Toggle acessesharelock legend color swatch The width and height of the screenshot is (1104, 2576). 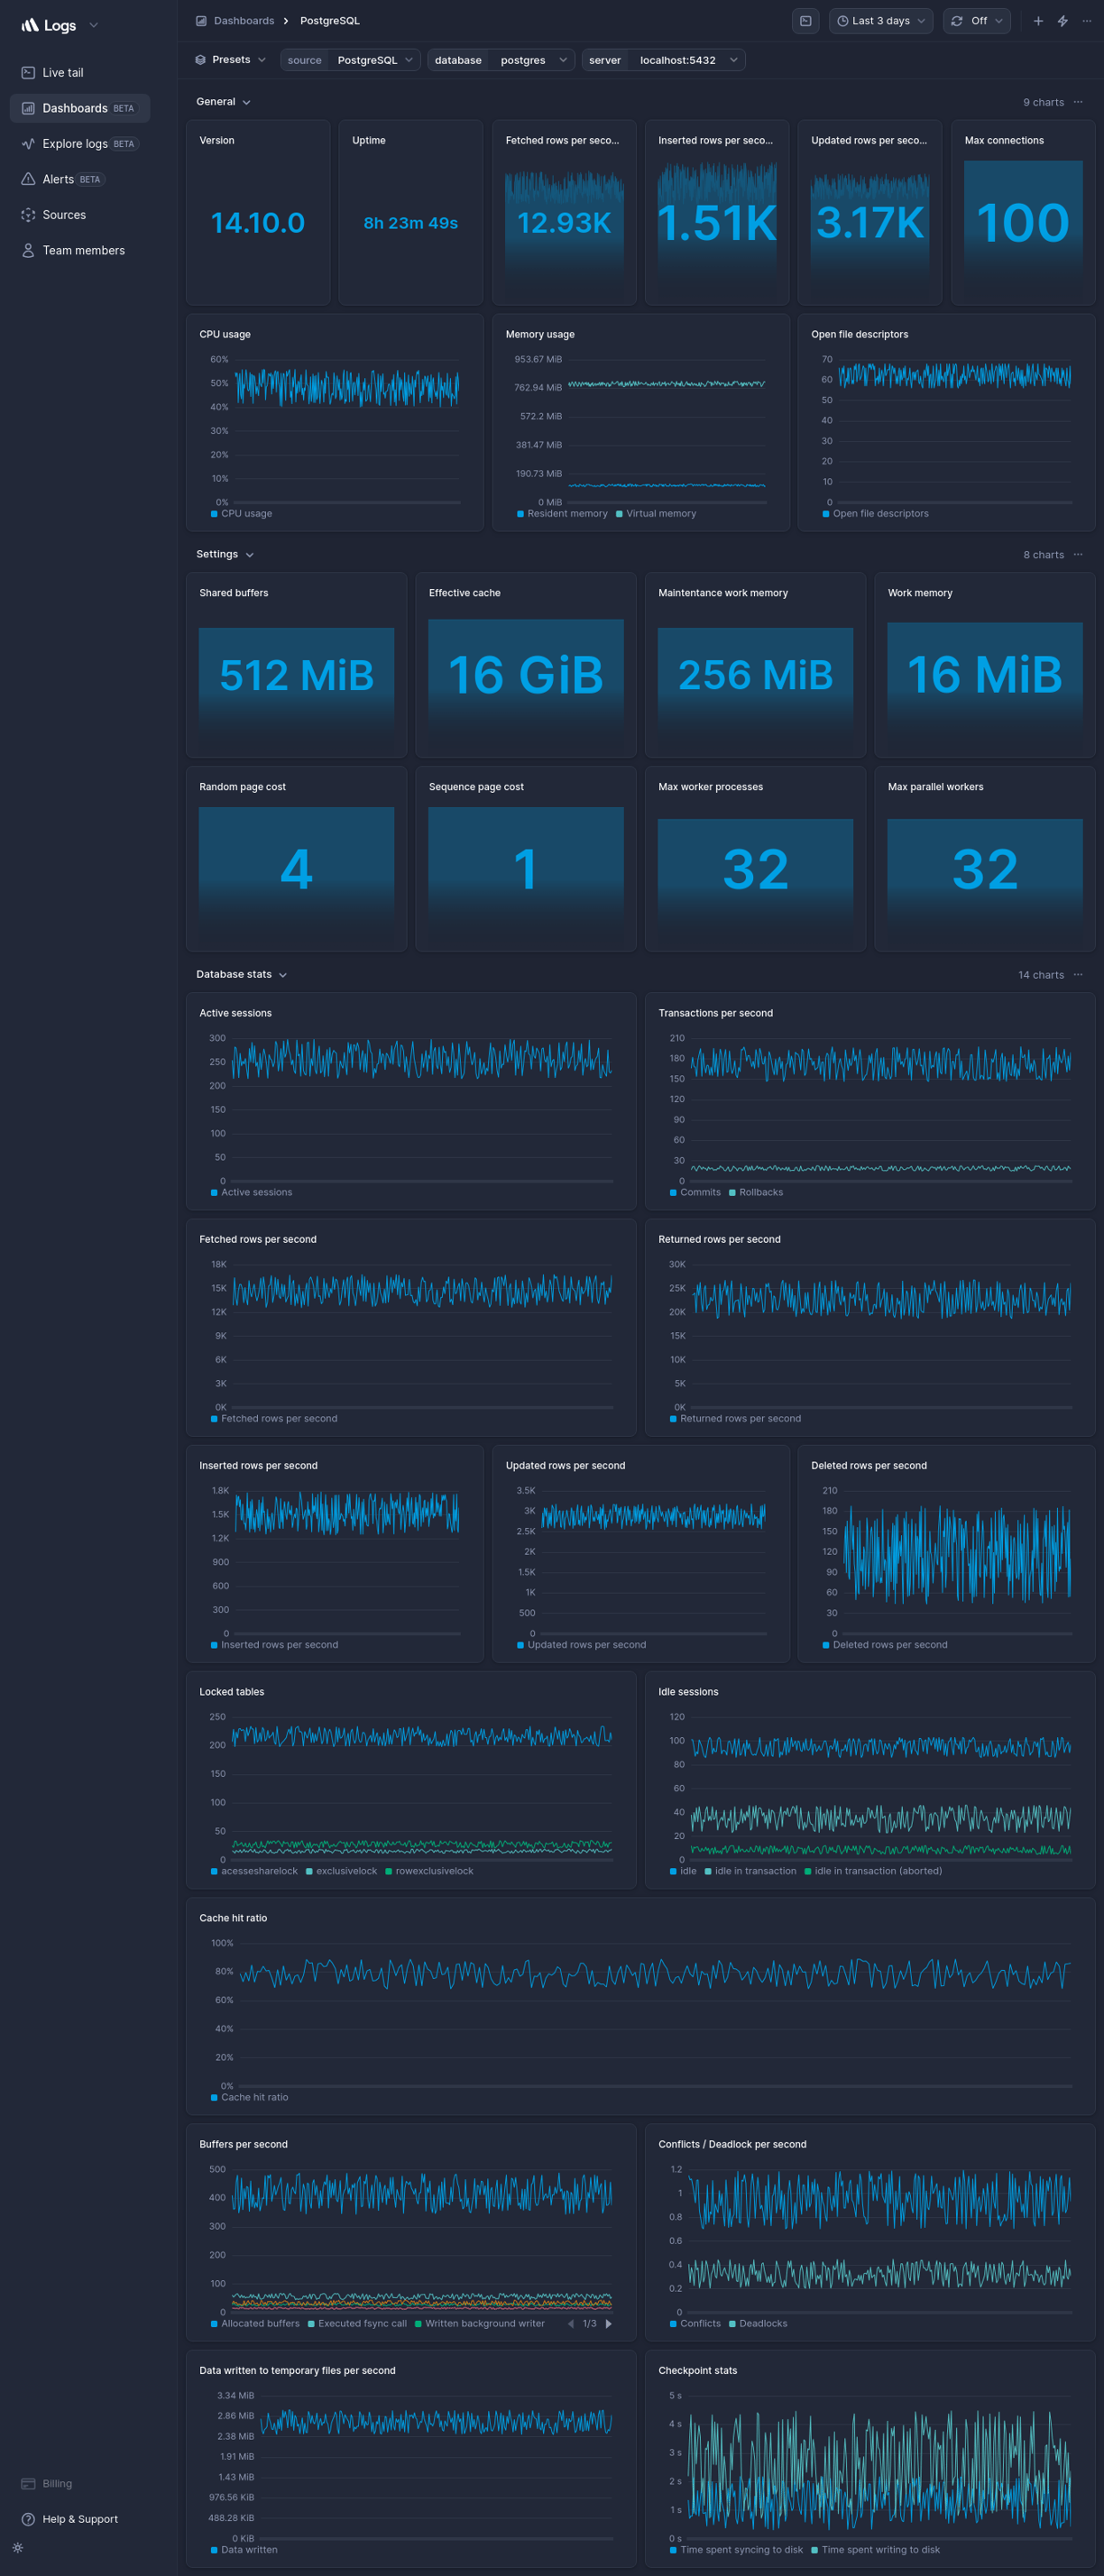coord(214,1871)
